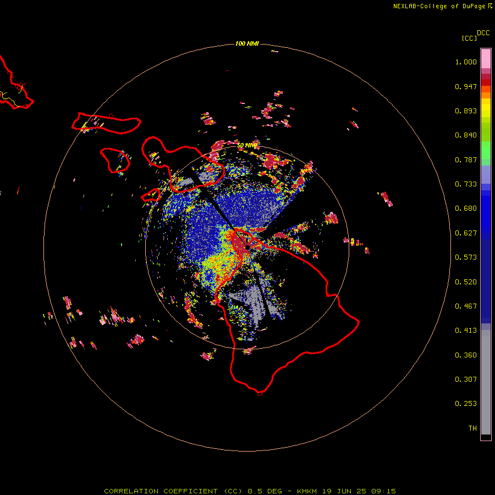
Task: Click the [CC] units label
Action: click(469, 38)
